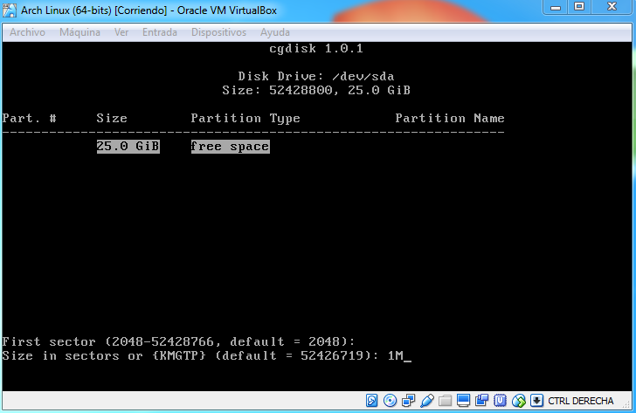
Task: Open the Máquina menu
Action: click(x=79, y=32)
